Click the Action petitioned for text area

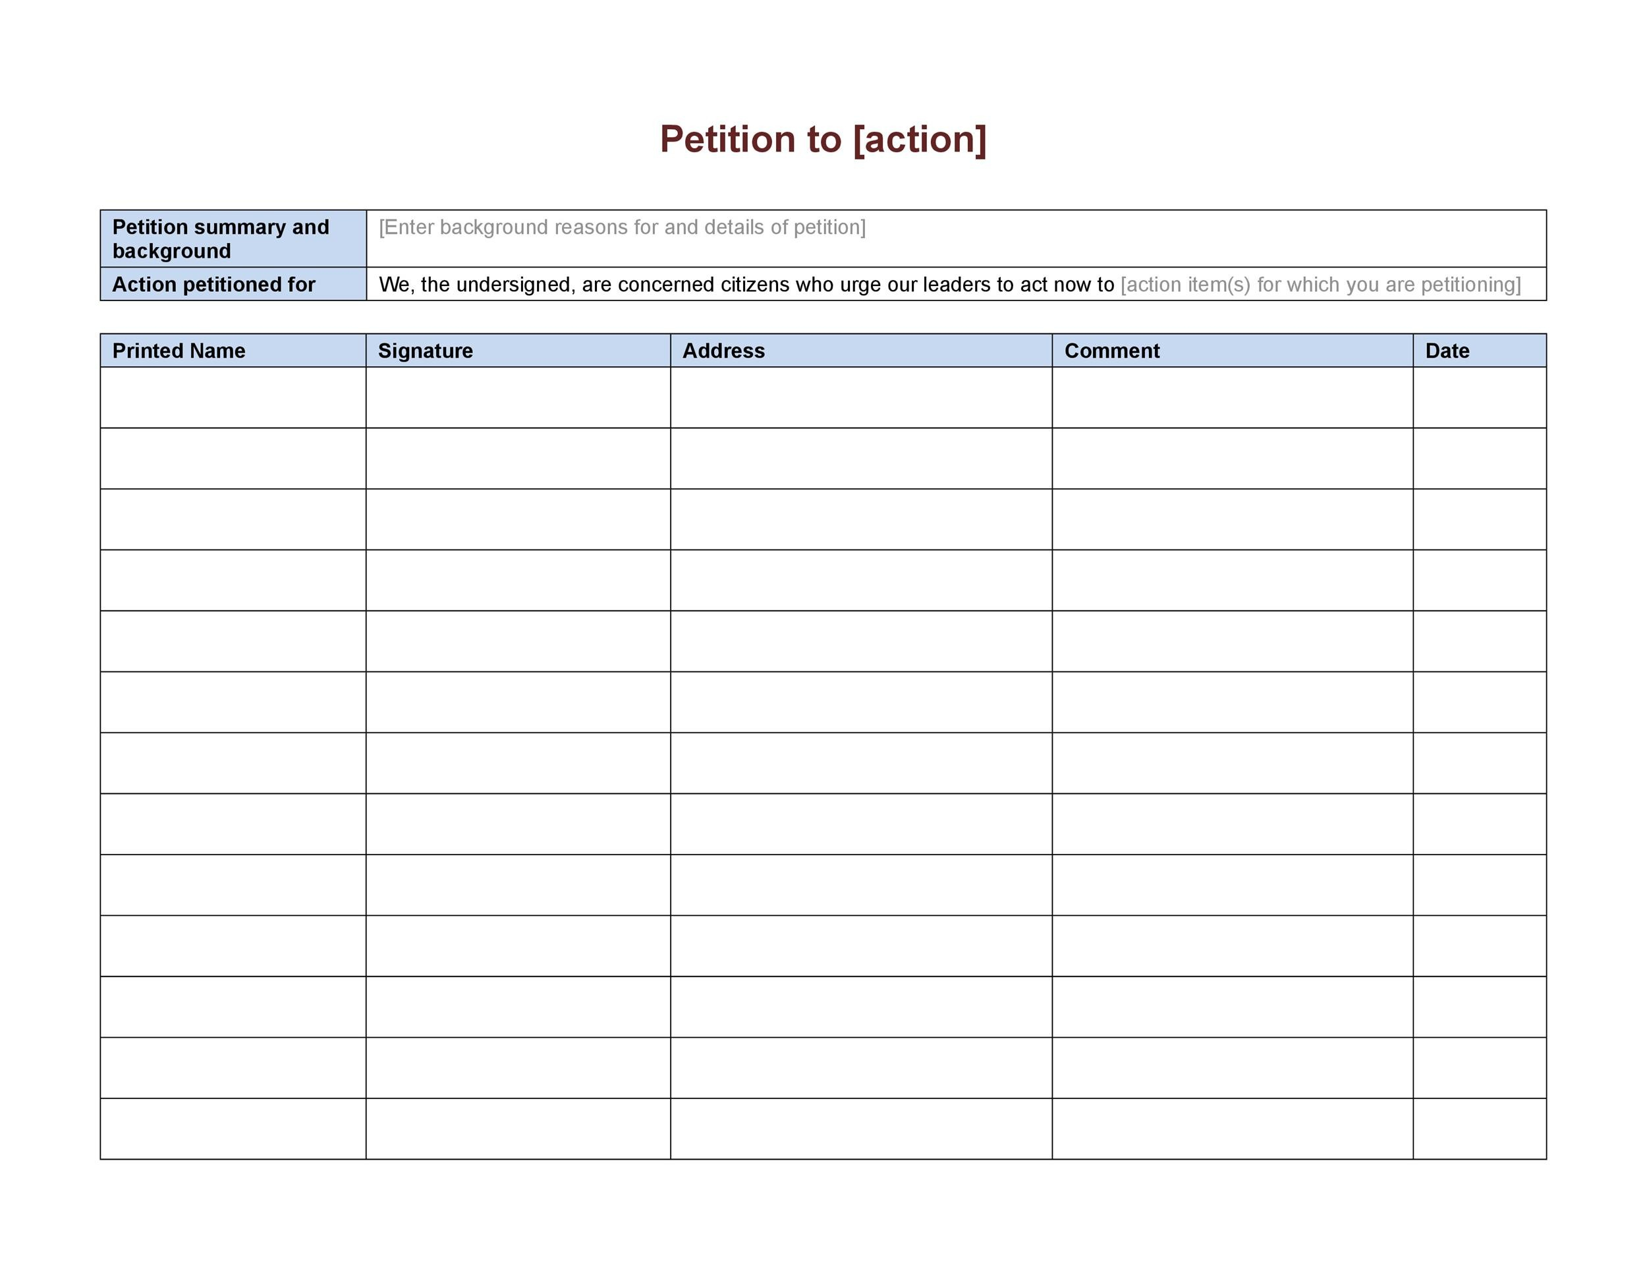click(955, 283)
